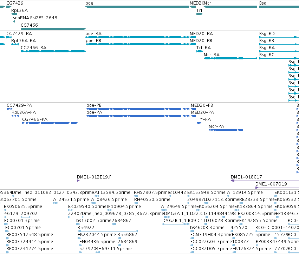Click EST bs13b02.5prime
Screen dimensions: 299x254
[x=93, y=221]
